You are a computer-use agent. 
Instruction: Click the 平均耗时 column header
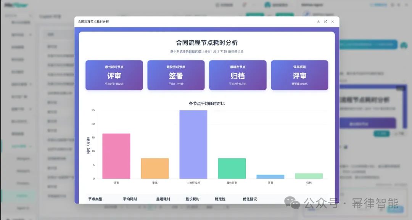point(130,199)
